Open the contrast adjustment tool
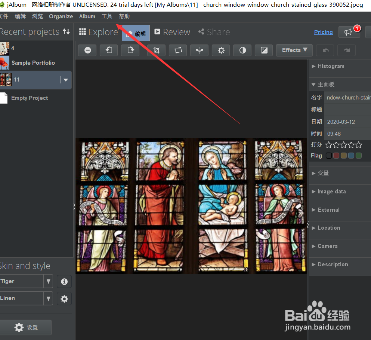This screenshot has height=340, width=371. (242, 50)
